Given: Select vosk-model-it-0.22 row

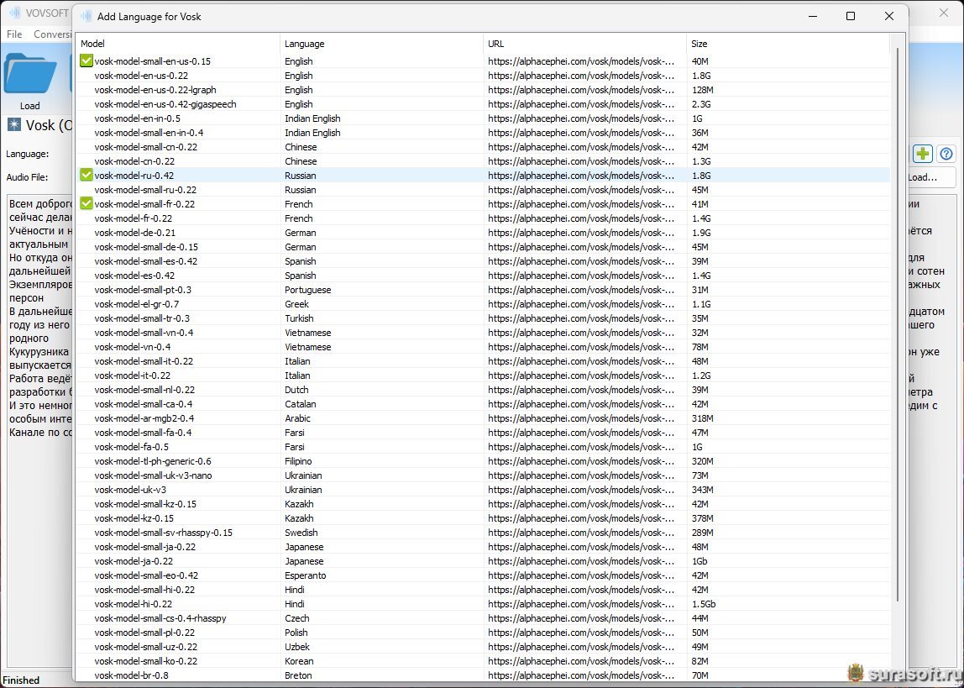Looking at the screenshot, I should (483, 375).
